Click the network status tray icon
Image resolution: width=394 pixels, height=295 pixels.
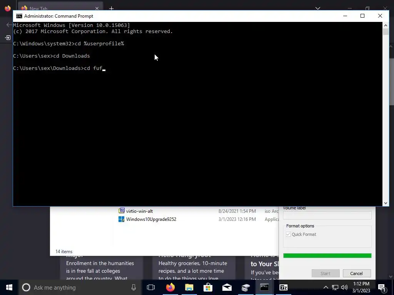pyautogui.click(x=335, y=287)
